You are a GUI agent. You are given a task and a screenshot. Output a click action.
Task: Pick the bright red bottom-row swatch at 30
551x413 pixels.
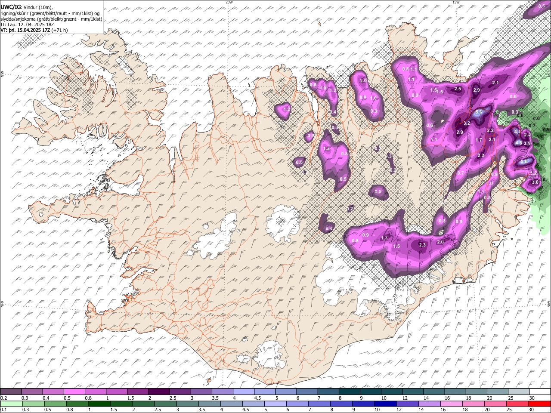(x=539, y=404)
